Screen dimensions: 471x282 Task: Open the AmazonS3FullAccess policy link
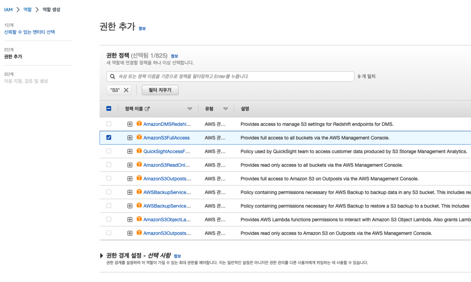click(166, 138)
